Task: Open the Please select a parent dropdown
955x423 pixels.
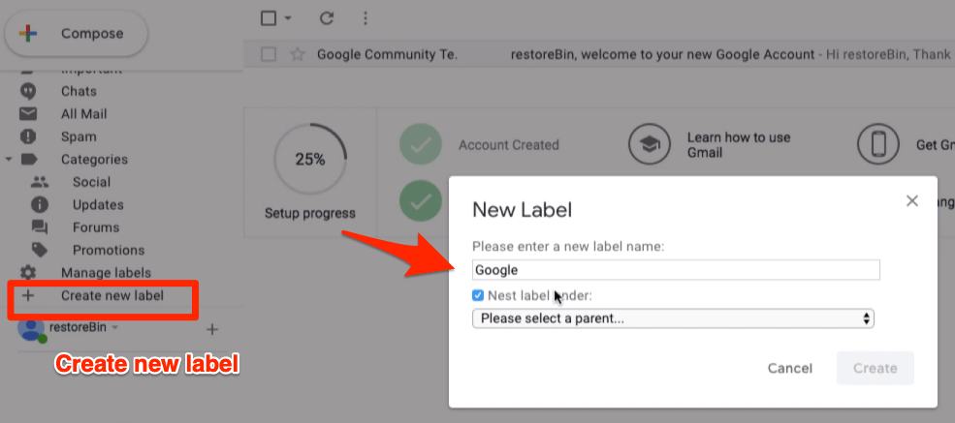Action: pyautogui.click(x=673, y=318)
